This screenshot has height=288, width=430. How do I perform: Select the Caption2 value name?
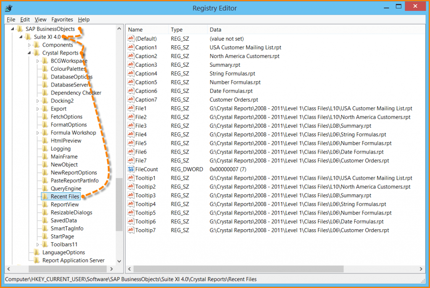coord(146,56)
